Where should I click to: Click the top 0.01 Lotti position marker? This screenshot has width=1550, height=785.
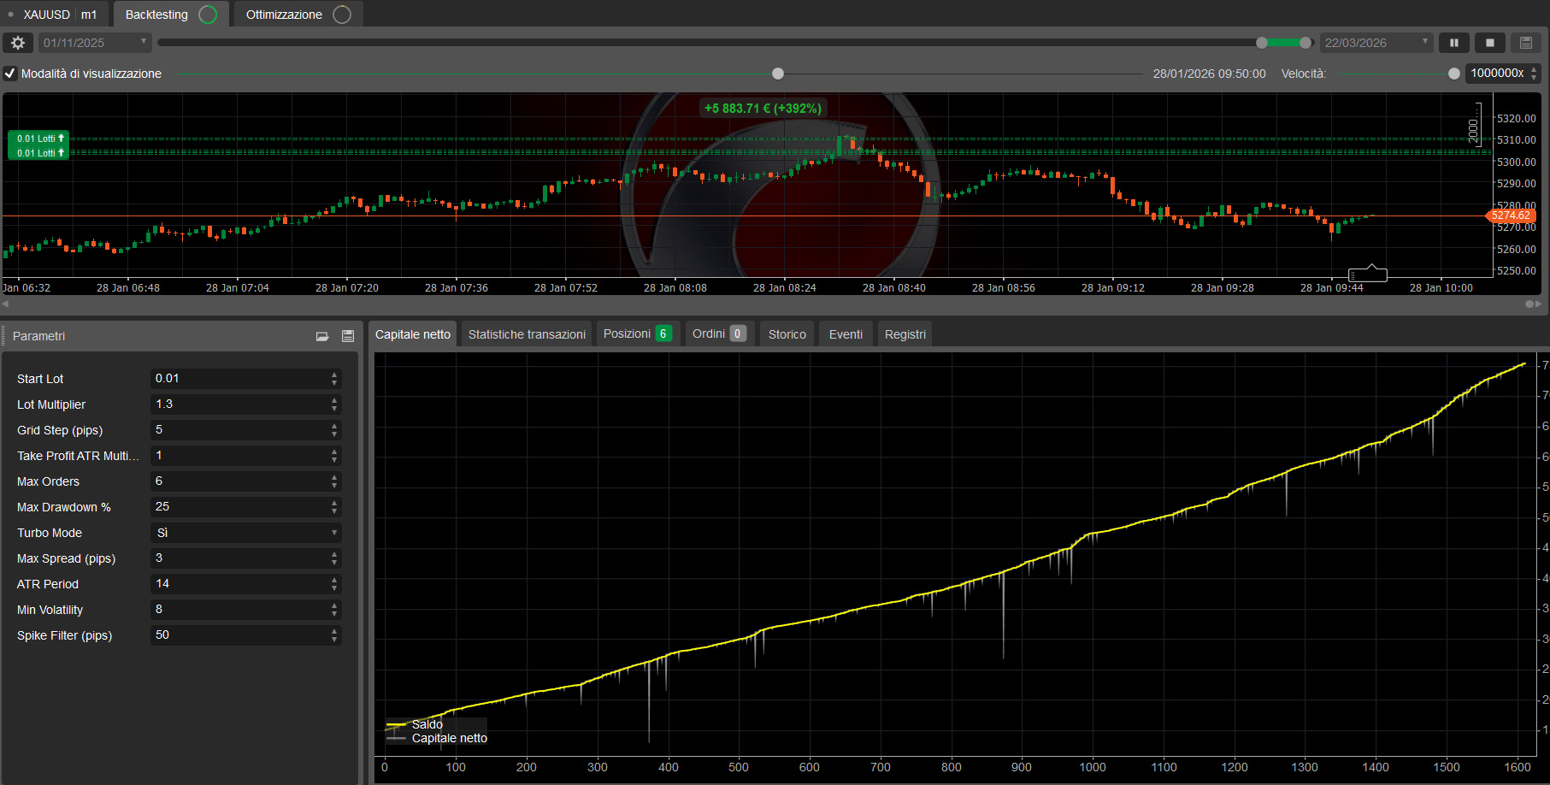pos(39,139)
